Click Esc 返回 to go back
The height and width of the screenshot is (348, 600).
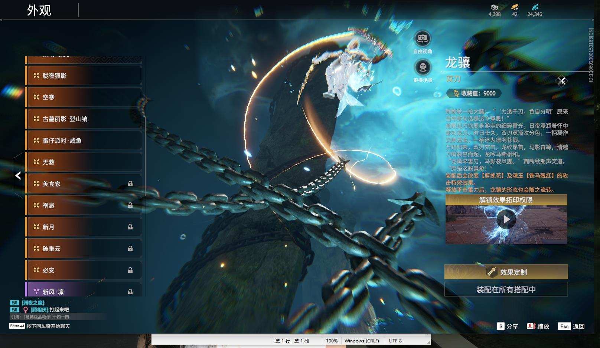click(x=572, y=327)
